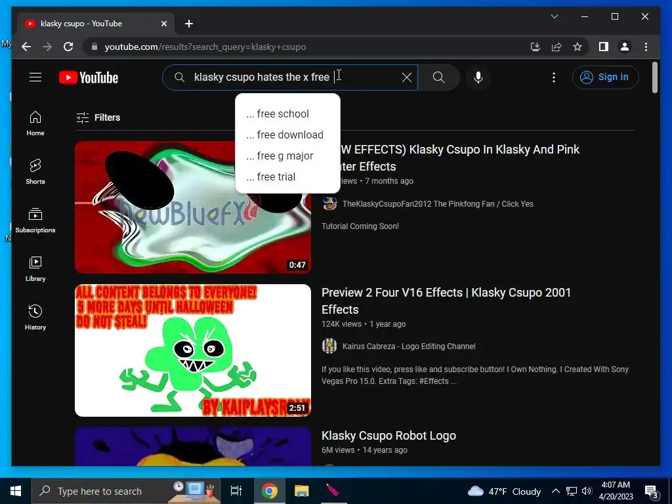Close the 'klasky csupo - YouTube' tab
Screen dimensions: 672x504
pos(163,24)
